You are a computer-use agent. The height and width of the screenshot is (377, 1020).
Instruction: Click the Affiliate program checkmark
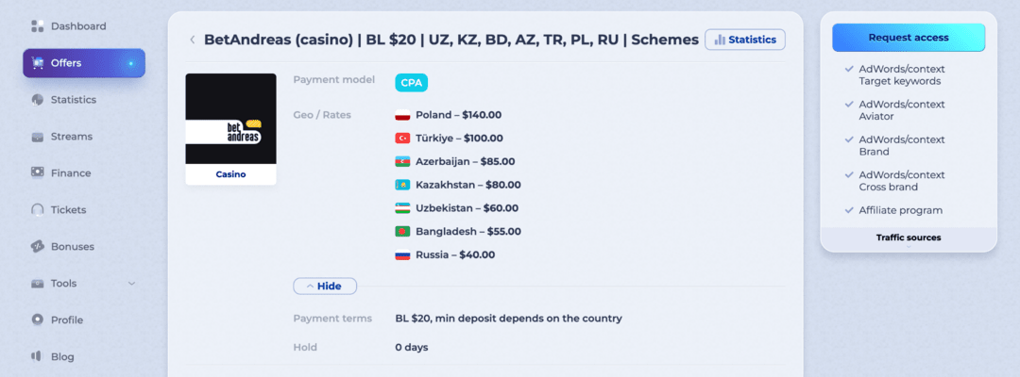pos(848,210)
